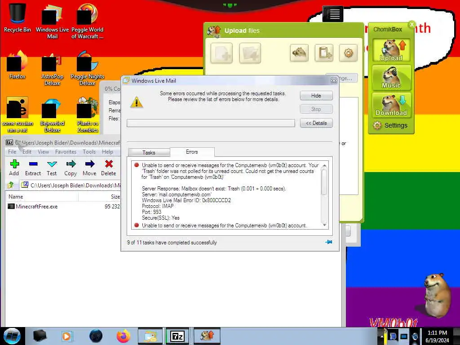The height and width of the screenshot is (345, 460).
Task: Sort by Size column in 7-Zip
Action: pyautogui.click(x=100, y=197)
